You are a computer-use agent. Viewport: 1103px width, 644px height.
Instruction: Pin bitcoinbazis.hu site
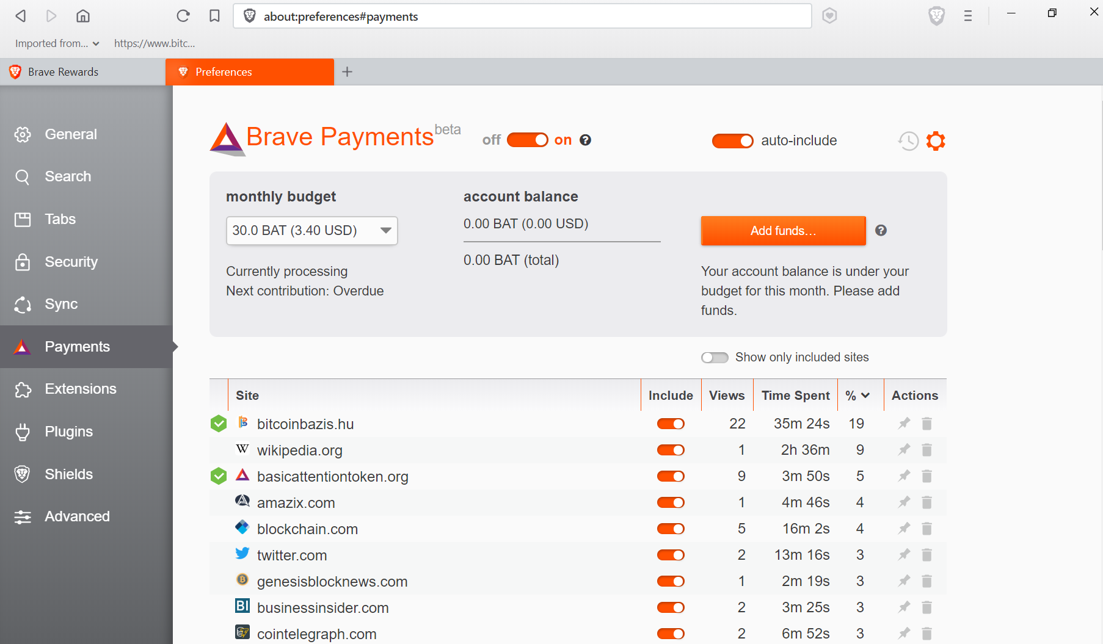[905, 423]
